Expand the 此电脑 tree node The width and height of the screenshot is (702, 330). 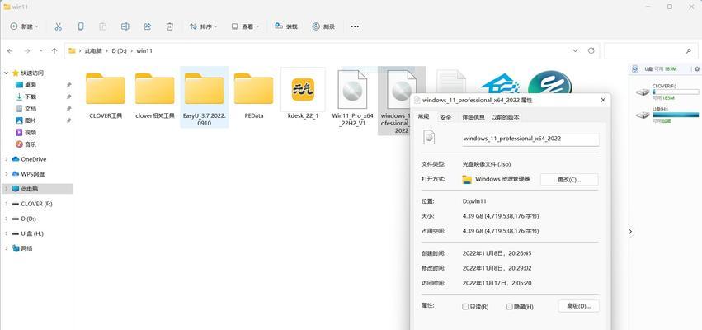coord(6,189)
